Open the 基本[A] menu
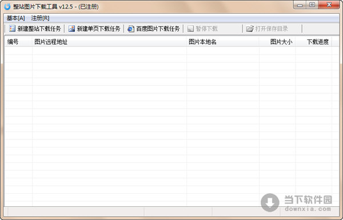The height and width of the screenshot is (220, 343). click(15, 18)
